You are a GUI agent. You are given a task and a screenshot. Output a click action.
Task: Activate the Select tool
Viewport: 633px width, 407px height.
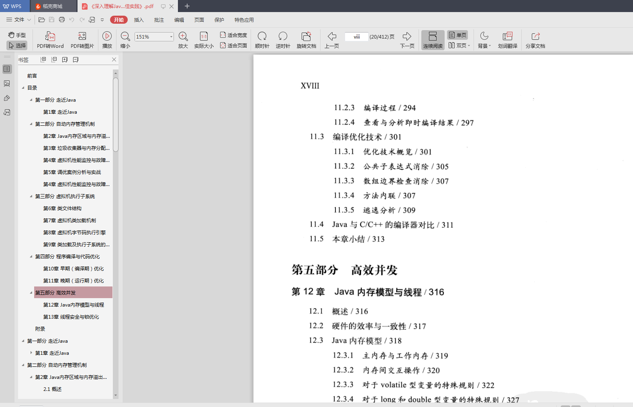pos(17,45)
